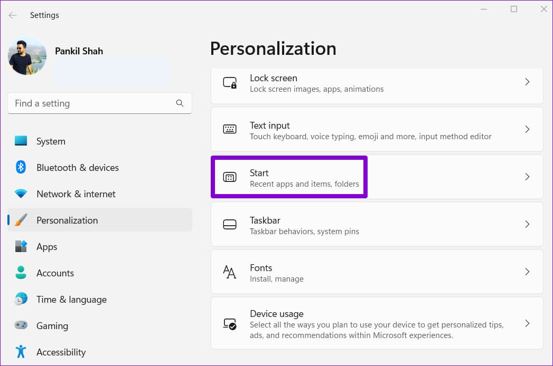Screen dimensions: 553x366
Task: Click the Device usage icon
Action: 230,324
